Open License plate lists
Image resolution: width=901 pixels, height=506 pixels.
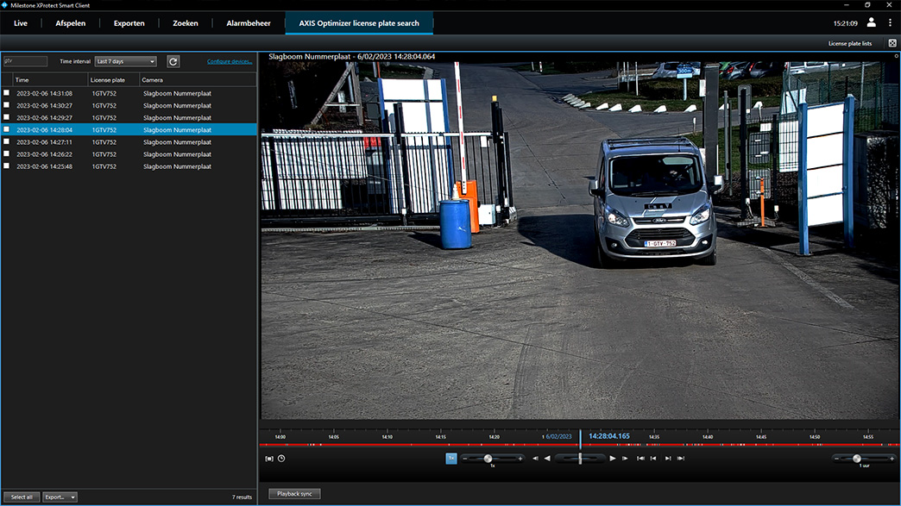click(x=850, y=44)
